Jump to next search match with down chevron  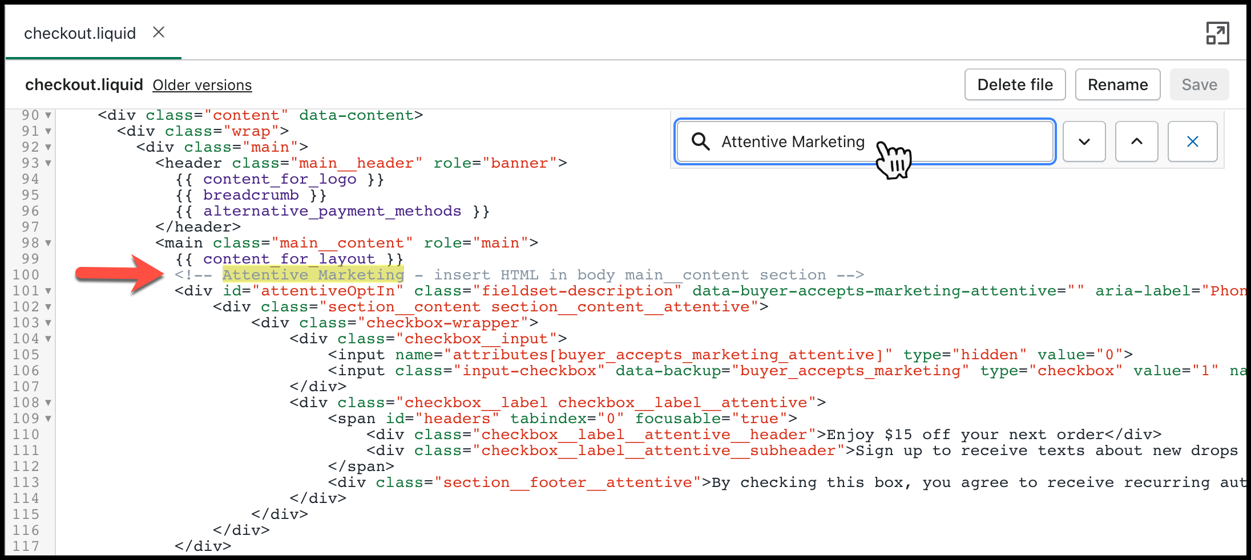(x=1084, y=141)
